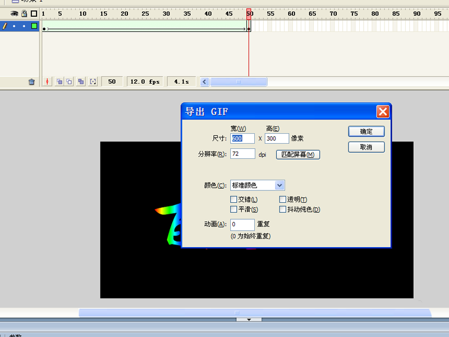Click the center frame button in timeline

pyautogui.click(x=47, y=81)
